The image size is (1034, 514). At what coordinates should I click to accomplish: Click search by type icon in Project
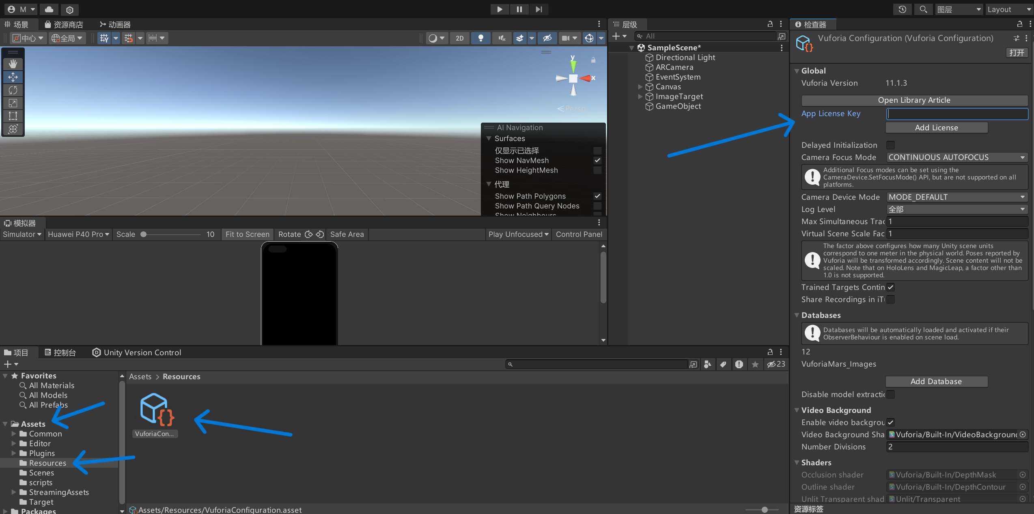[x=707, y=364]
